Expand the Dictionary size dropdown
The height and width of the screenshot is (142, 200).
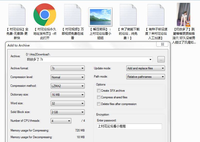tap(68, 95)
